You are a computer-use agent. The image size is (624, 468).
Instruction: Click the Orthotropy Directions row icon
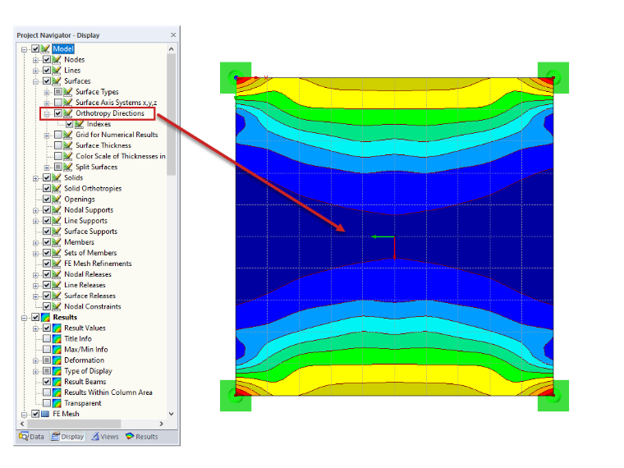(68, 113)
